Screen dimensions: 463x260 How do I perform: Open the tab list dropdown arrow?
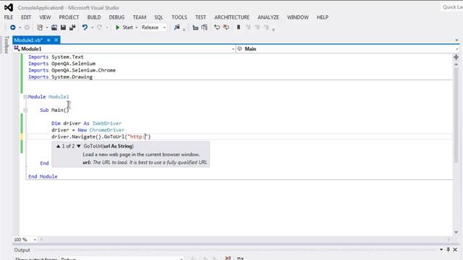456,40
